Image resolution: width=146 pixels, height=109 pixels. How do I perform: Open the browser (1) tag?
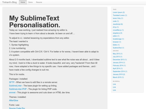click(x=117, y=42)
